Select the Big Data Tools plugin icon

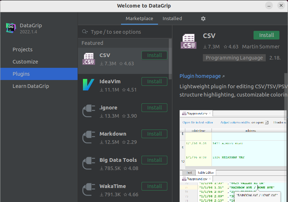89,163
